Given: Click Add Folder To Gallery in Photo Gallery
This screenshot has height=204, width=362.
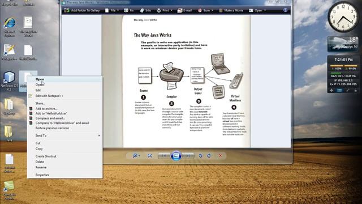Looking at the screenshot, I should point(82,10).
